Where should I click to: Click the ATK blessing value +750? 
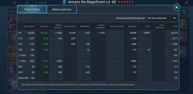[x=134, y=38]
